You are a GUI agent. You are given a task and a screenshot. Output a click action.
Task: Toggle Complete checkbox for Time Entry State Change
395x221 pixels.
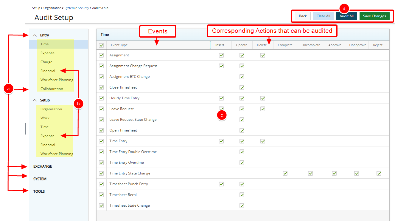tap(285, 173)
